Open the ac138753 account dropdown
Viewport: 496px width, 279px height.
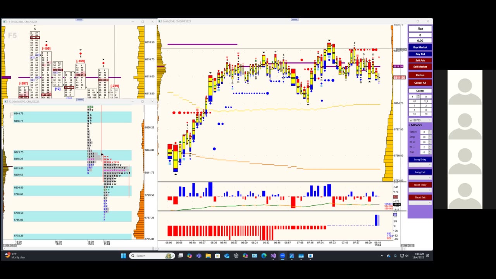pyautogui.click(x=420, y=121)
